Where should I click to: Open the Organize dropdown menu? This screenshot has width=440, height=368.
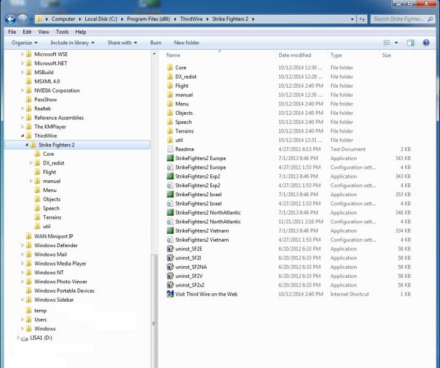[25, 43]
